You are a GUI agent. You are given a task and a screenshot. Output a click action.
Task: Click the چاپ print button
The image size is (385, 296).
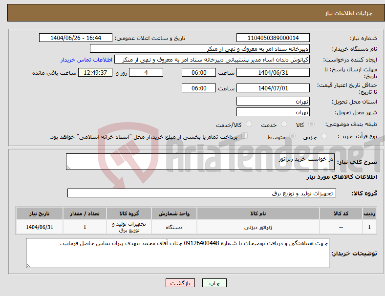[214, 283]
